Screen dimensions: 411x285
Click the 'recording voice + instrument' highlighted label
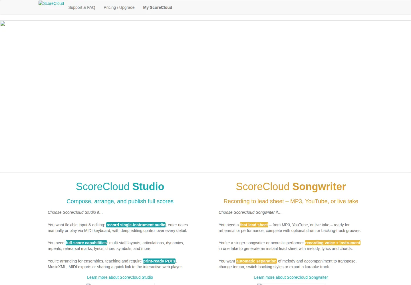click(x=333, y=243)
